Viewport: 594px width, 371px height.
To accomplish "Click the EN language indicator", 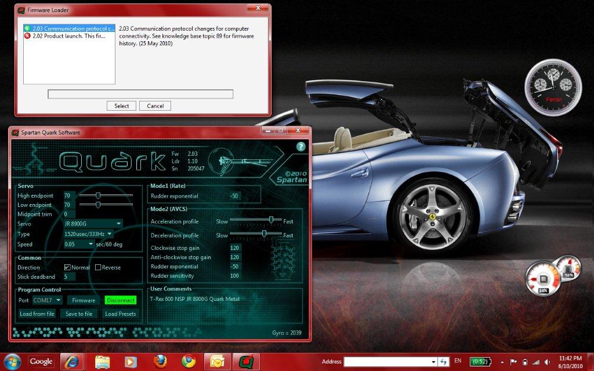I will 458,361.
